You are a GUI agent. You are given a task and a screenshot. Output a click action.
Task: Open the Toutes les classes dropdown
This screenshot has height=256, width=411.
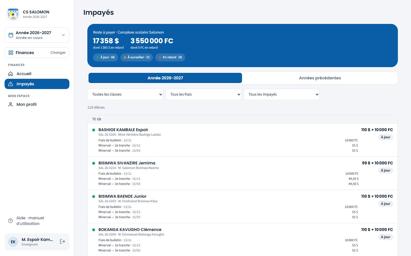pyautogui.click(x=125, y=94)
